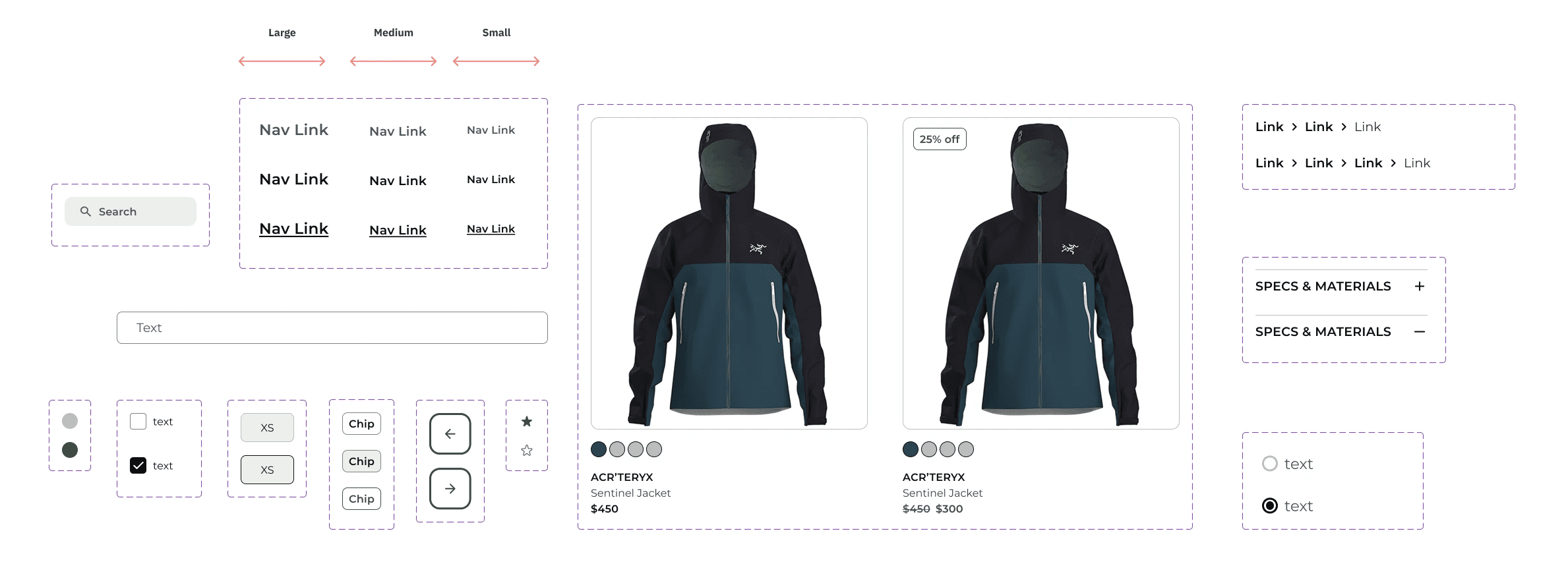The image size is (1568, 583).
Task: Click the left arrow button
Action: click(450, 433)
